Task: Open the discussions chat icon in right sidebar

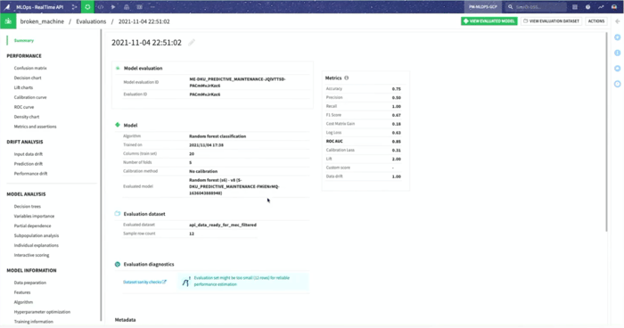Action: [x=617, y=69]
